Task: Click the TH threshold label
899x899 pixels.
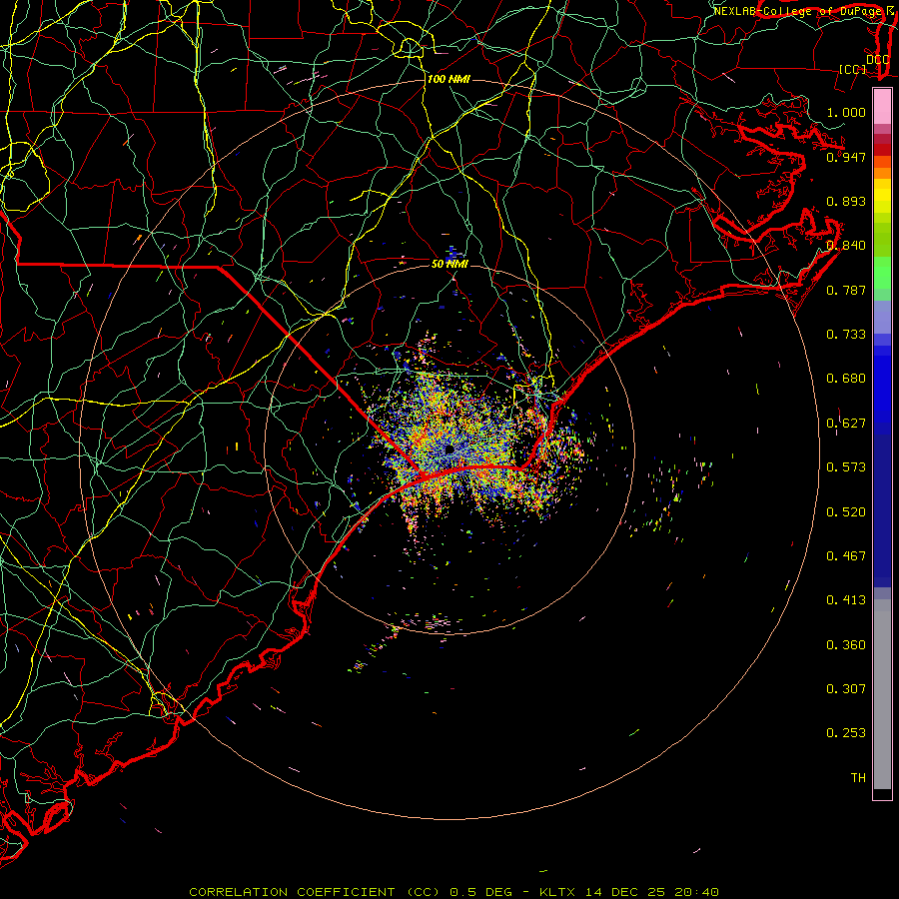Action: pos(858,778)
